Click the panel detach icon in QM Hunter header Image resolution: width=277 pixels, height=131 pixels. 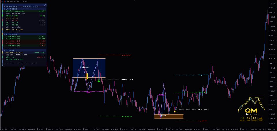(x=45, y=5)
